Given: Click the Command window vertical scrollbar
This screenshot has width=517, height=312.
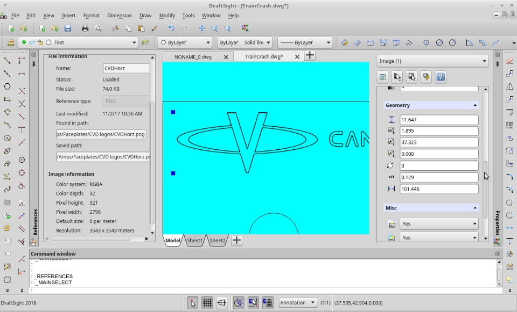Looking at the screenshot, I should [x=499, y=273].
